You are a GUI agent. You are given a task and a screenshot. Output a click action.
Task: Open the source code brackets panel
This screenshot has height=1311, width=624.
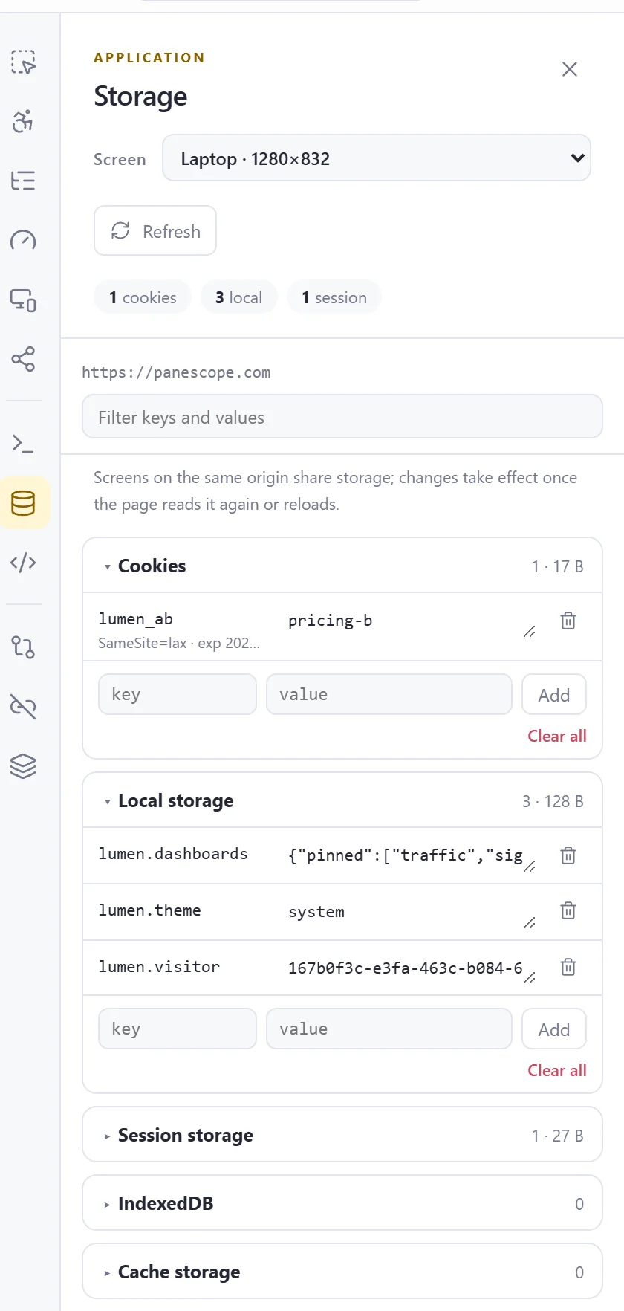click(x=23, y=563)
